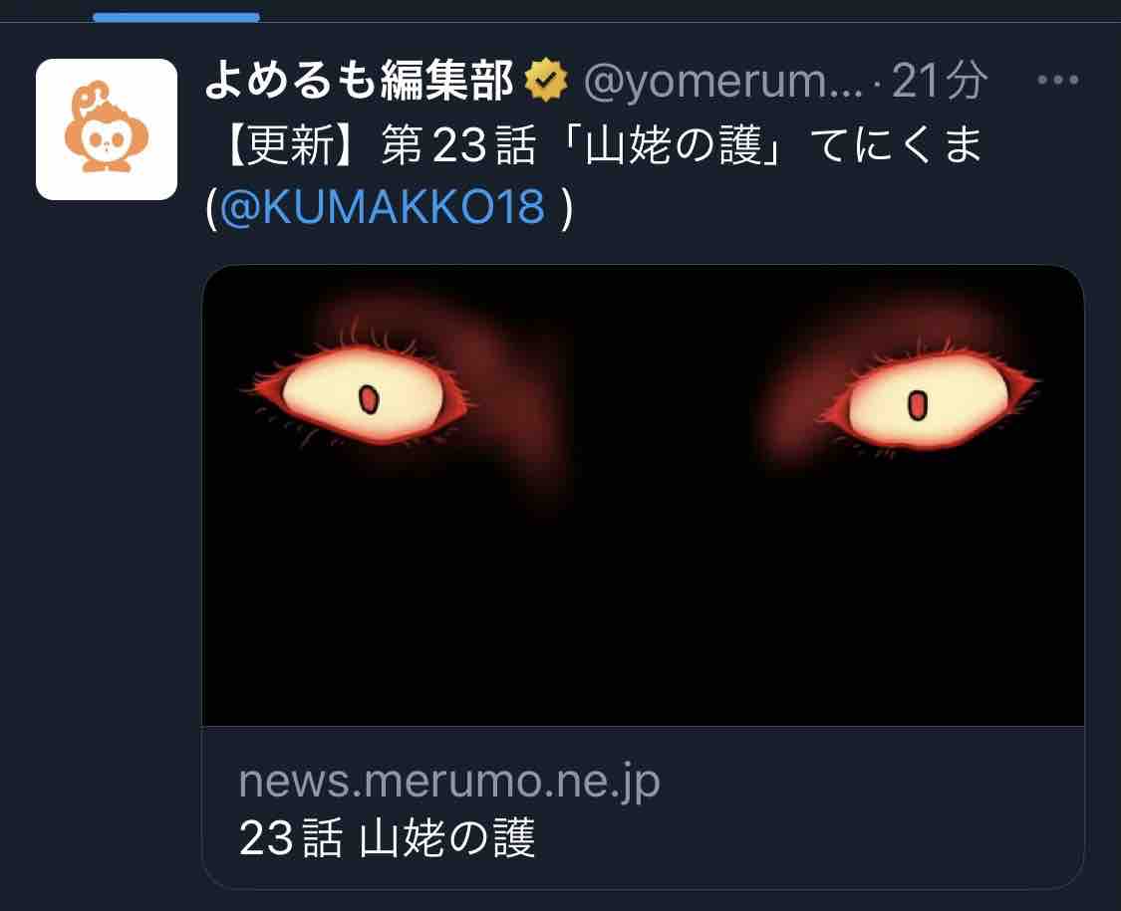Click the left glowing eye in the image
The height and width of the screenshot is (911, 1121).
coord(363,395)
